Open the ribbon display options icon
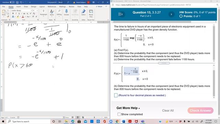This screenshot has width=220, height=124. [x=93, y=2]
